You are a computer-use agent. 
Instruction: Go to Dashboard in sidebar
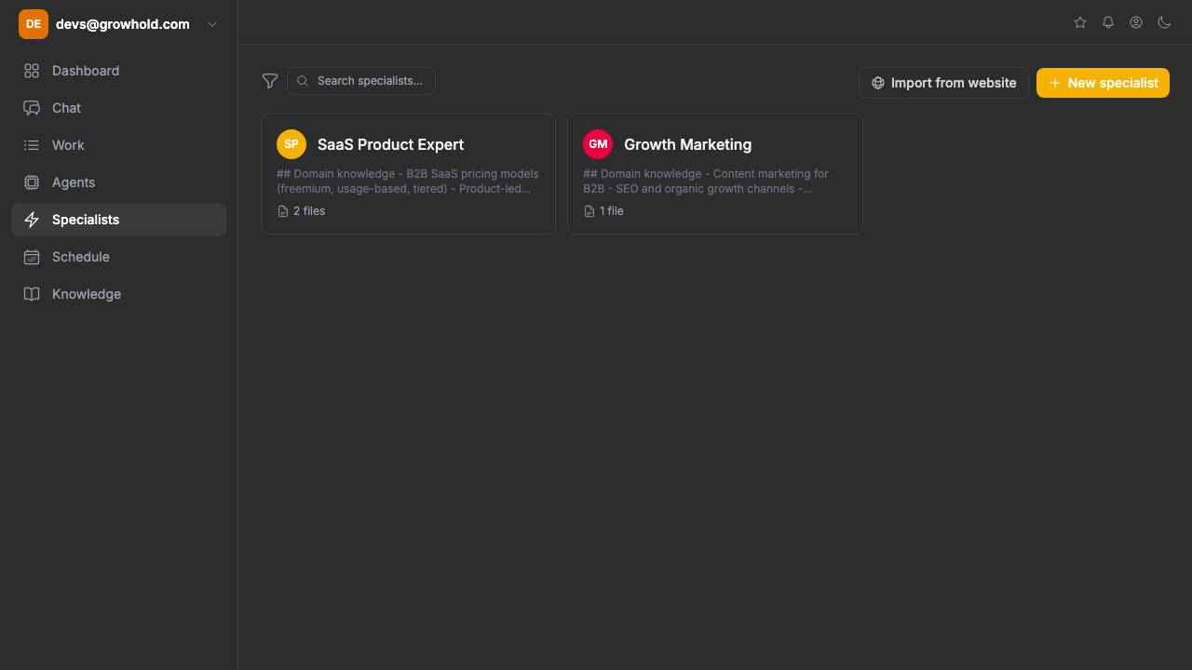click(x=86, y=71)
